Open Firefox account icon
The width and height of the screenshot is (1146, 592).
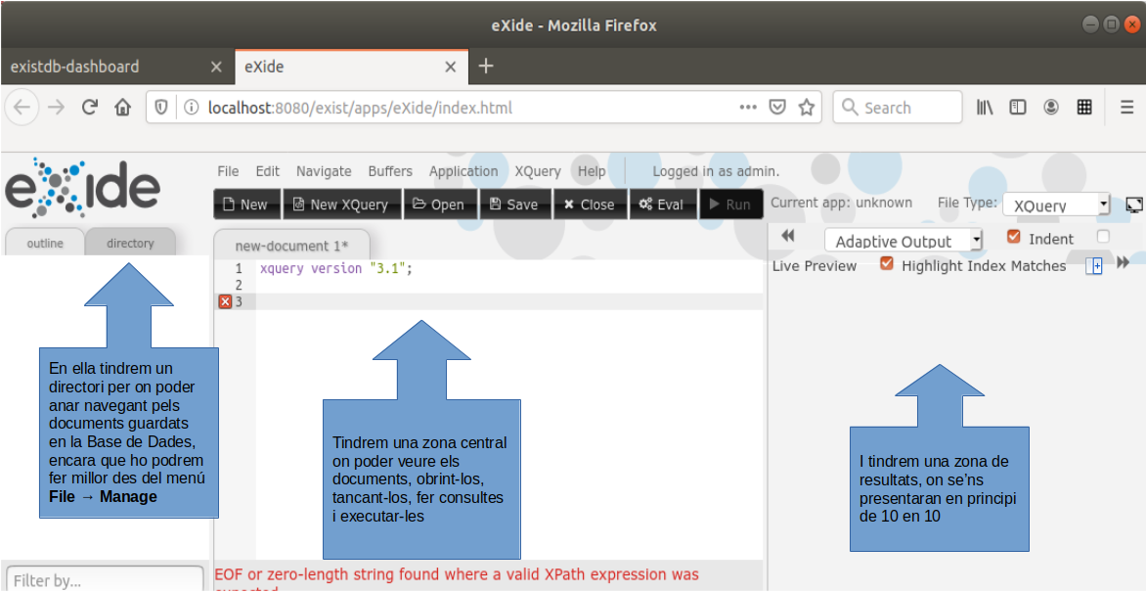(1051, 108)
